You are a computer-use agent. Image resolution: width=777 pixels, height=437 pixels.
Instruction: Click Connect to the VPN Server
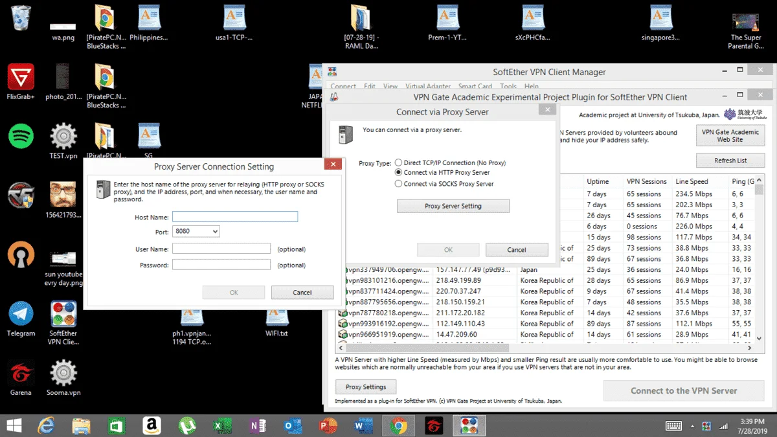(x=684, y=391)
